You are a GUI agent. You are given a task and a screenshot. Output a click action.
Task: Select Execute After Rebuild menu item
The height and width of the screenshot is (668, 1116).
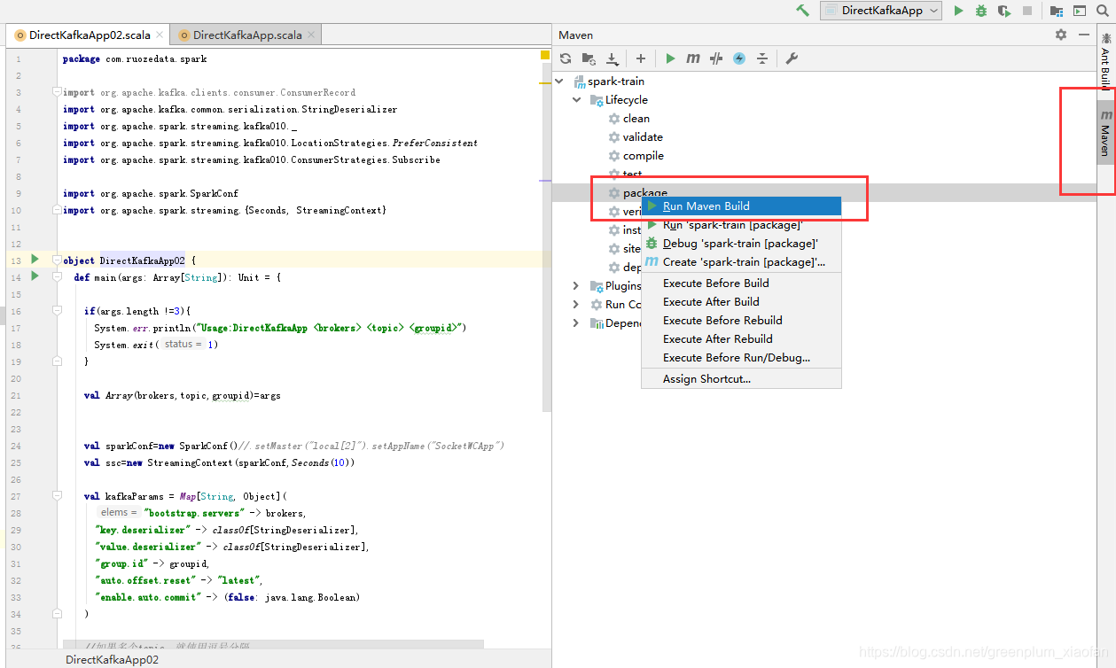pos(741,339)
